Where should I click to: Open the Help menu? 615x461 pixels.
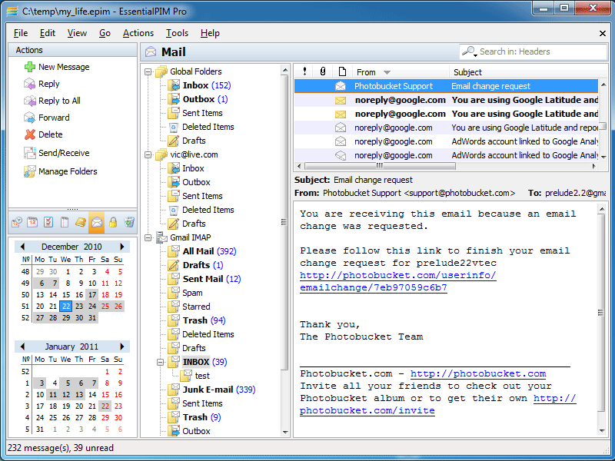point(210,33)
